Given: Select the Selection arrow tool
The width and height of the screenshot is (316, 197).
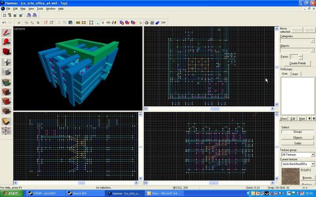Looking at the screenshot, I should click(x=6, y=33).
